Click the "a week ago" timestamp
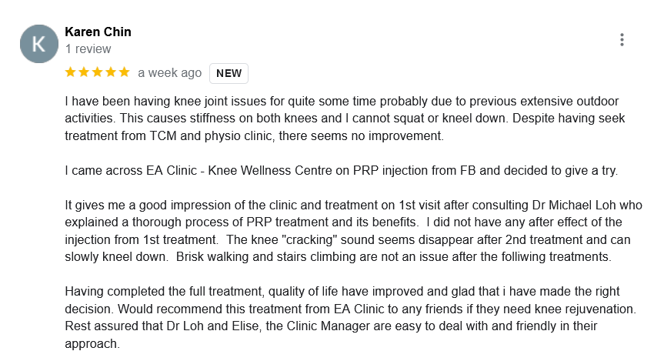Image resolution: width=654 pixels, height=351 pixels. coord(169,74)
